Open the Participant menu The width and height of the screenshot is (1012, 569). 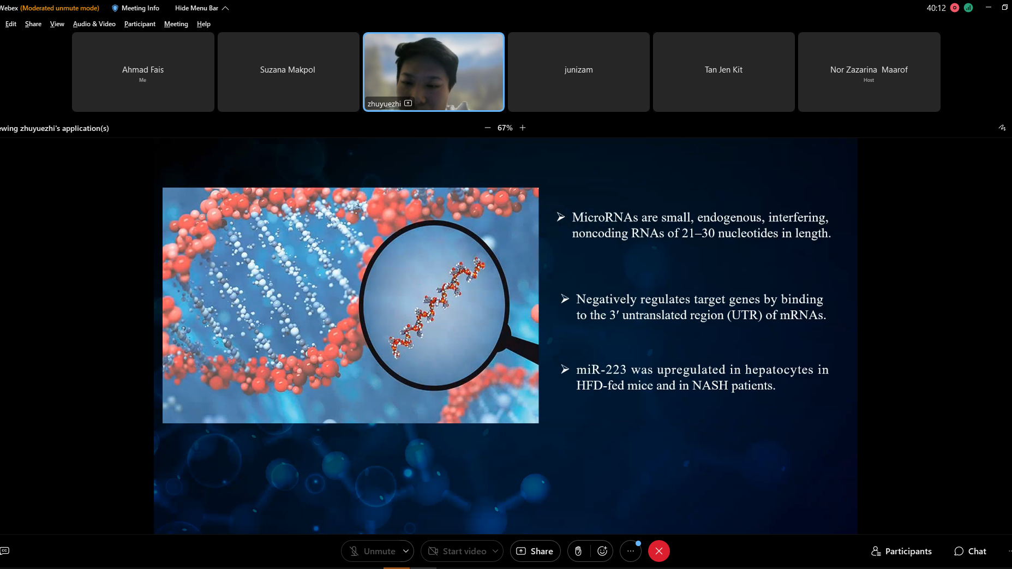(140, 24)
